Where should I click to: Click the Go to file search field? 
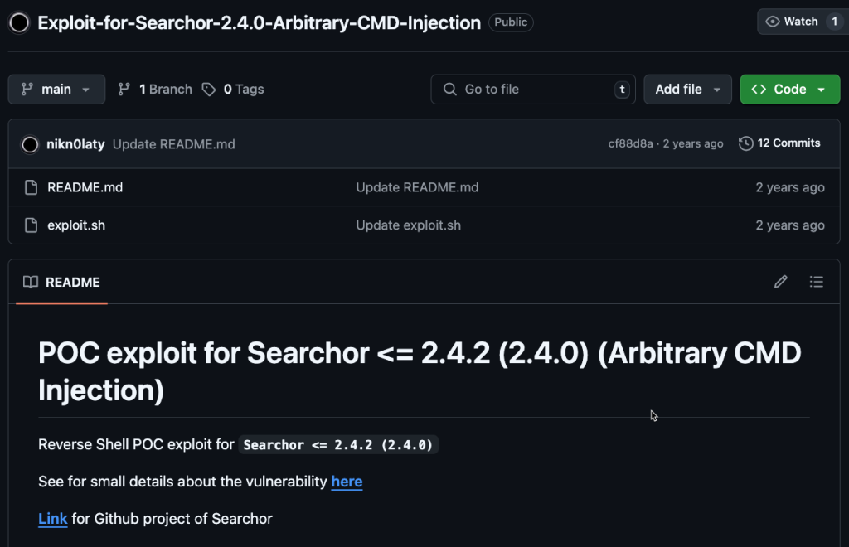tap(531, 90)
